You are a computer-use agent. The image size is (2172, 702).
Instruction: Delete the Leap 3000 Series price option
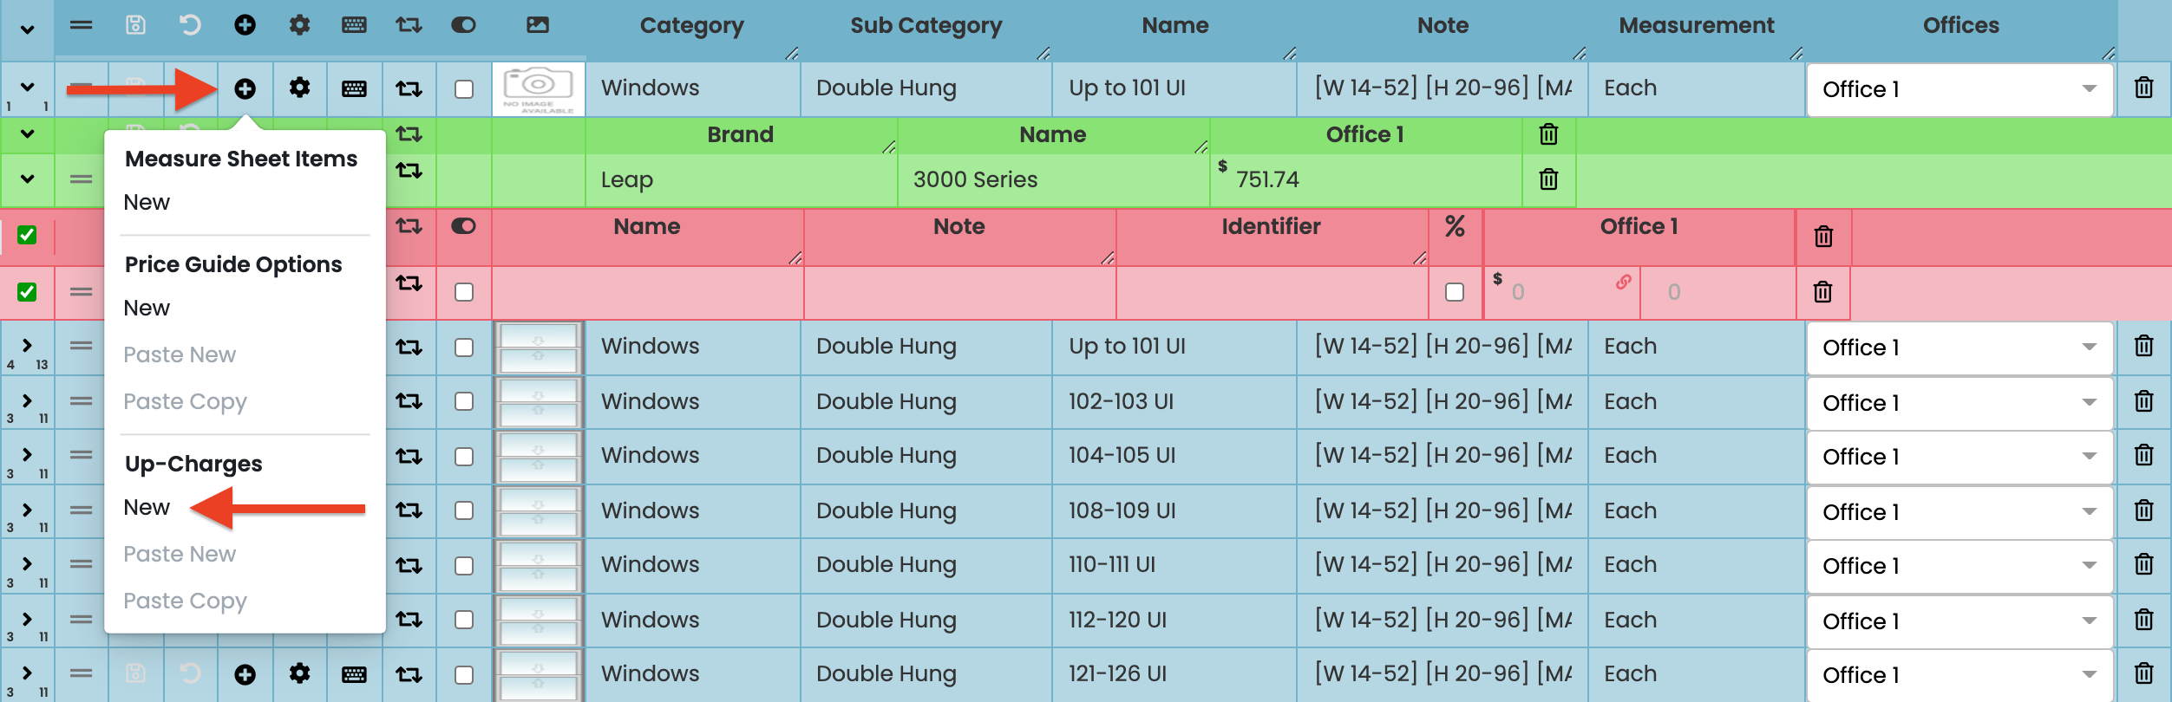tap(1548, 179)
